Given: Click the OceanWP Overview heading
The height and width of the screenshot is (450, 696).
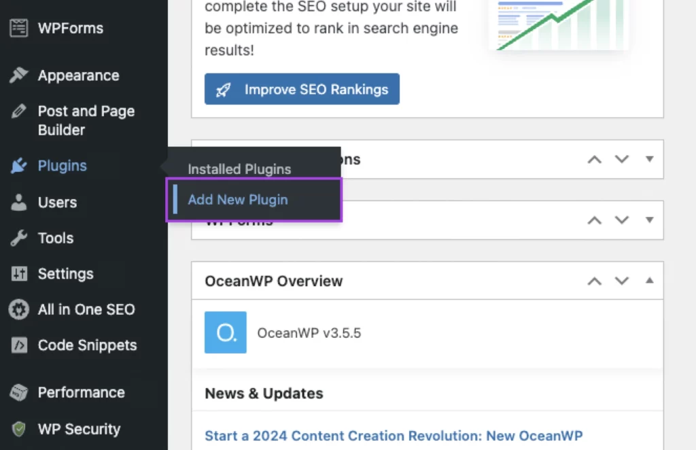Looking at the screenshot, I should tap(274, 281).
